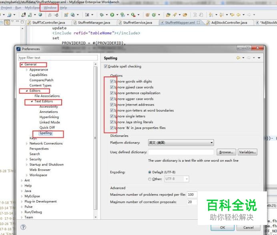Open the Project menu
Image resolution: width=277 pixels, height=235 pixels.
[6, 8]
